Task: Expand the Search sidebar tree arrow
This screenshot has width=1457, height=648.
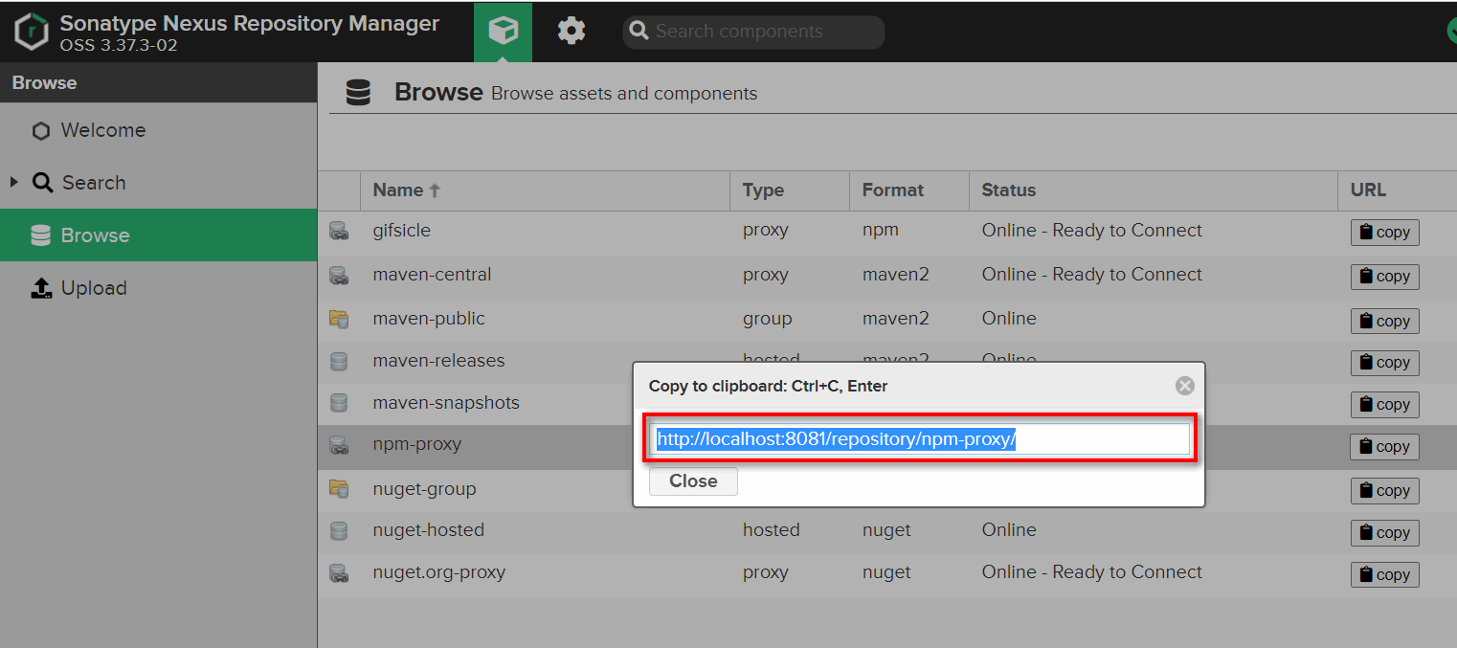Action: (x=13, y=182)
